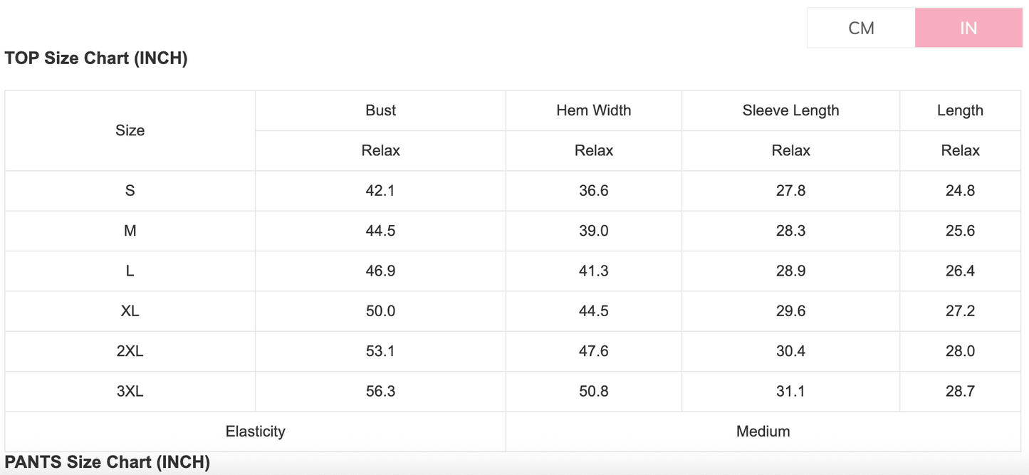This screenshot has height=475, width=1029.
Task: Click the Length column header
Action: [960, 110]
